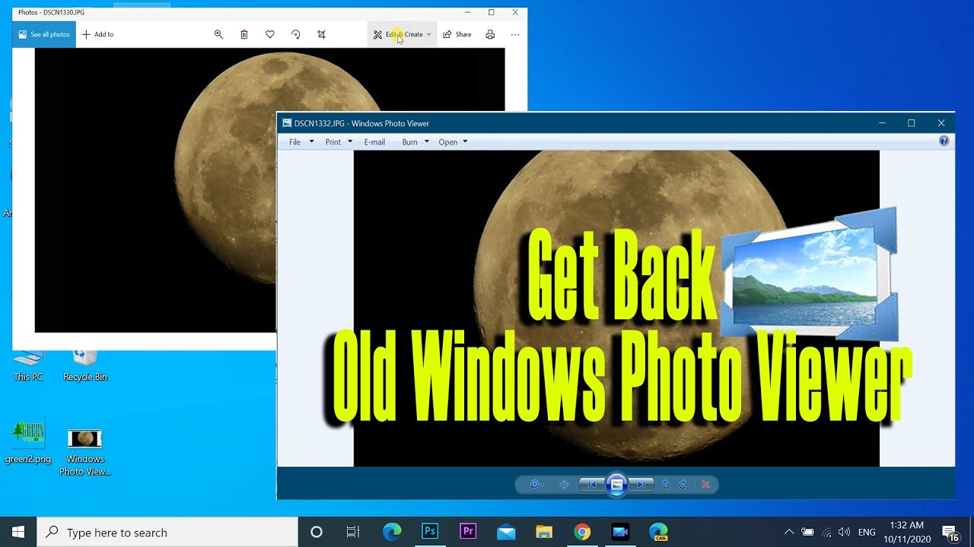Viewport: 974px width, 547px height.
Task: Fit image to actual size in Photo Viewer
Action: tap(564, 485)
